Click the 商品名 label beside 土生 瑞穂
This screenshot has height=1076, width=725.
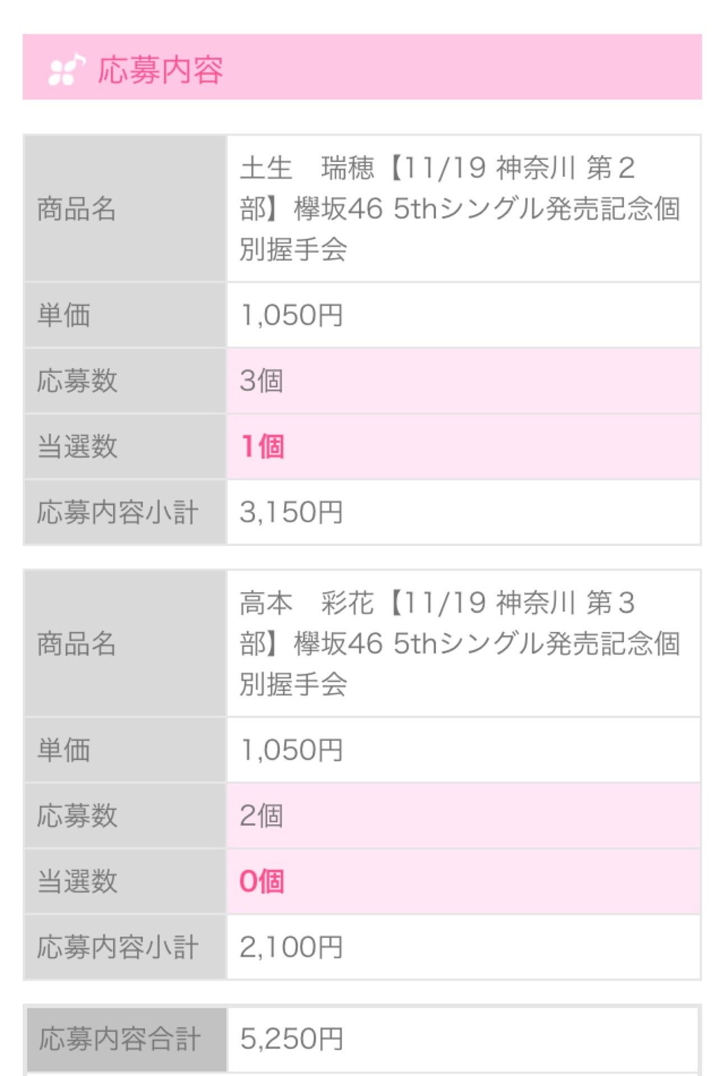coord(77,209)
